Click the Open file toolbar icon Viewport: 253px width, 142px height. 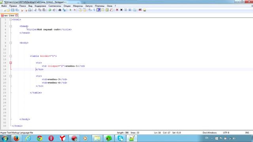(8, 10)
